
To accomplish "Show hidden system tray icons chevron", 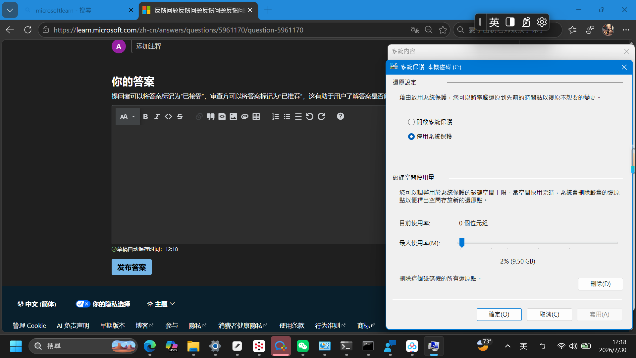I will (507, 346).
